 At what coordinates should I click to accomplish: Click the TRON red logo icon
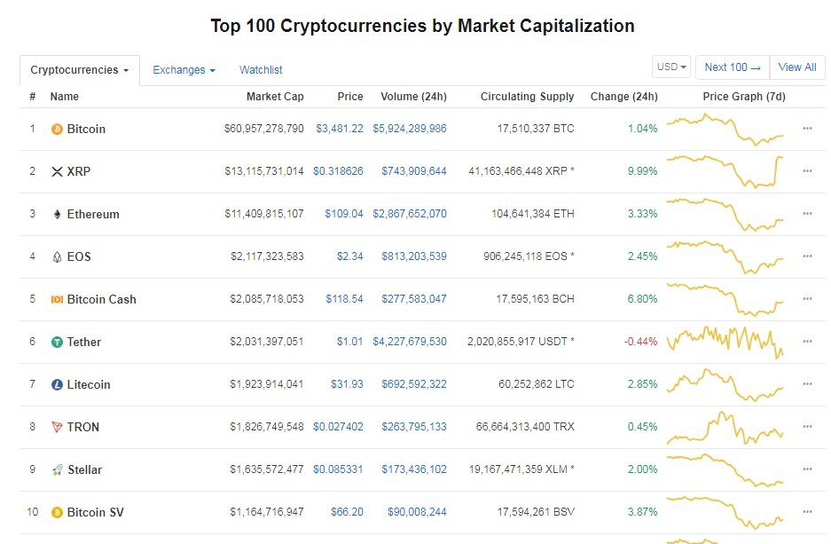pyautogui.click(x=57, y=427)
